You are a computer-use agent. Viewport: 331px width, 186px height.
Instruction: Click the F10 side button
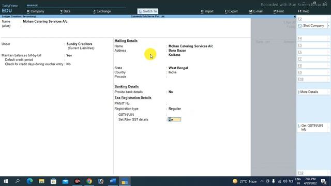point(312,79)
